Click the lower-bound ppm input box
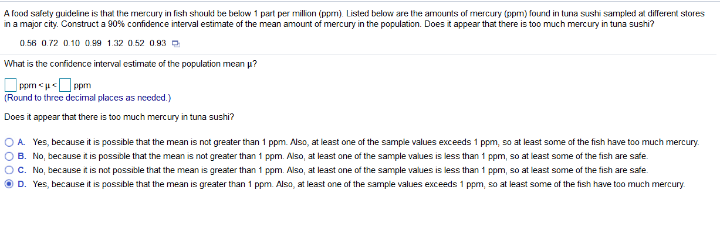This screenshot has width=720, height=238. [11, 85]
